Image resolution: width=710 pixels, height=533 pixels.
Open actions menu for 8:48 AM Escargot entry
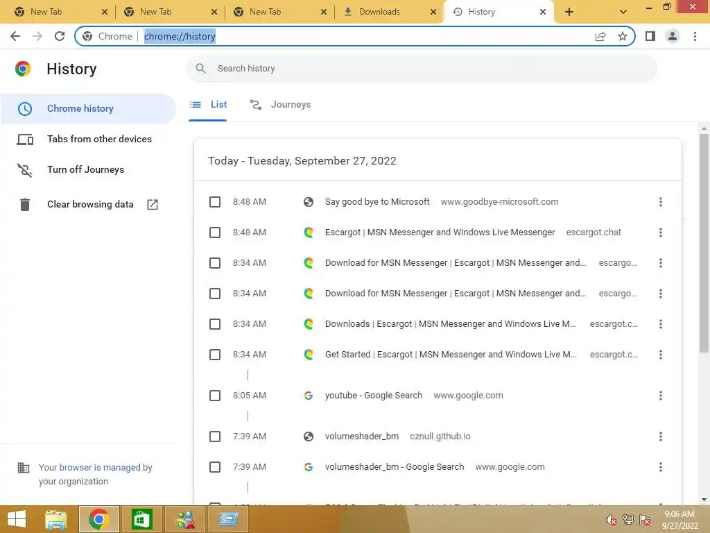coord(661,232)
